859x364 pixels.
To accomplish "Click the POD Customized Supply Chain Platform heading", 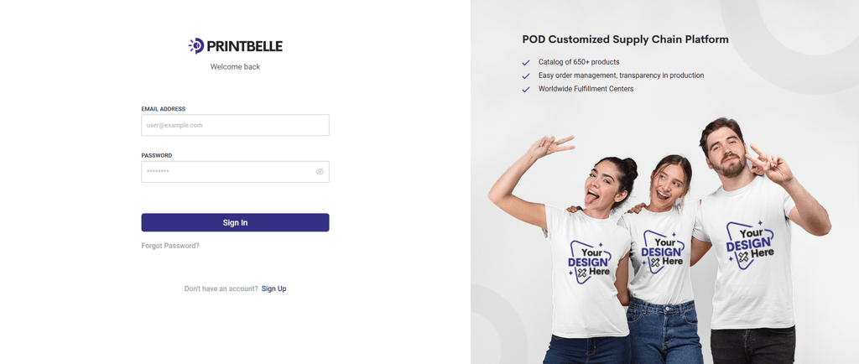I will 626,39.
